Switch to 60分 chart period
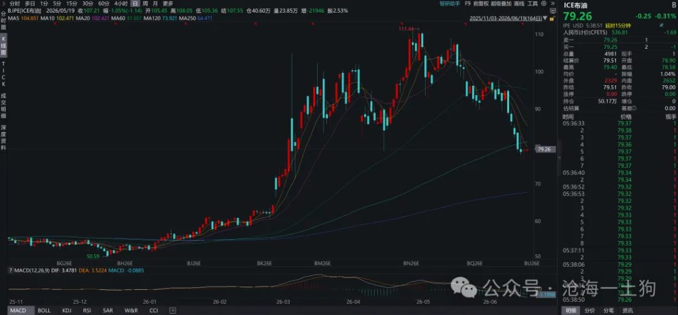The width and height of the screenshot is (678, 315). pos(104,3)
